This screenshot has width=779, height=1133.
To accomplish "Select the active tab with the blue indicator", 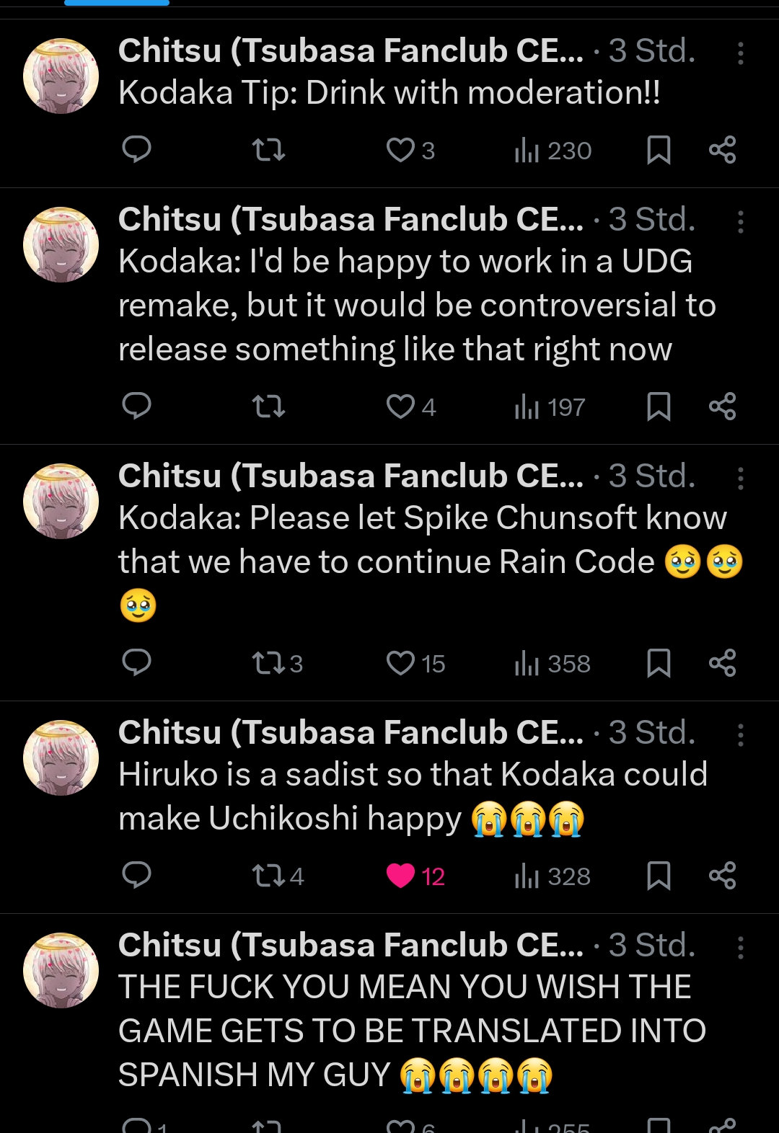I will click(117, 4).
